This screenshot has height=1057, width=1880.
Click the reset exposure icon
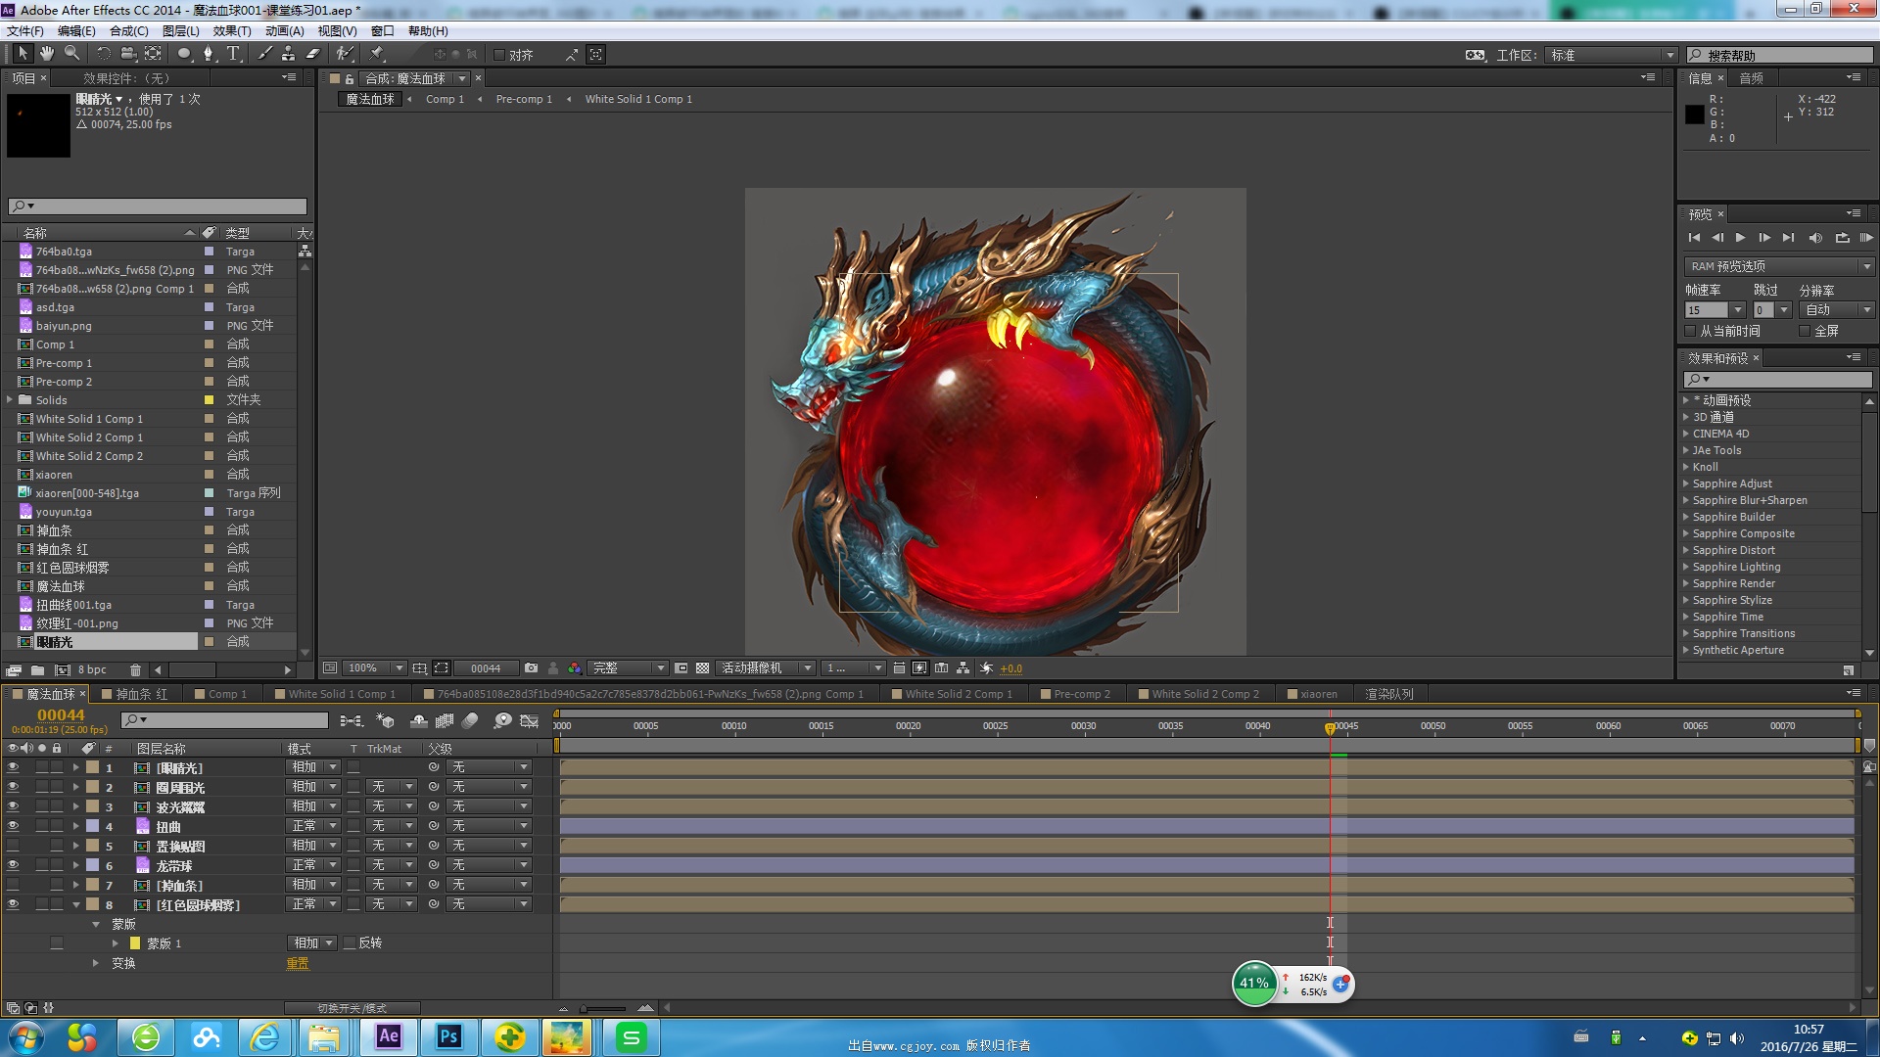pos(986,668)
